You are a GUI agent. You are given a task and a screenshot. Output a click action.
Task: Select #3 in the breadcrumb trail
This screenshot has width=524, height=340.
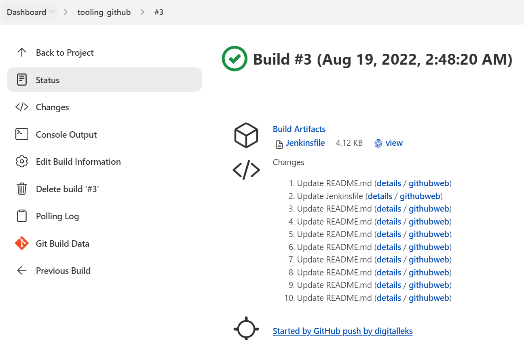pos(159,12)
